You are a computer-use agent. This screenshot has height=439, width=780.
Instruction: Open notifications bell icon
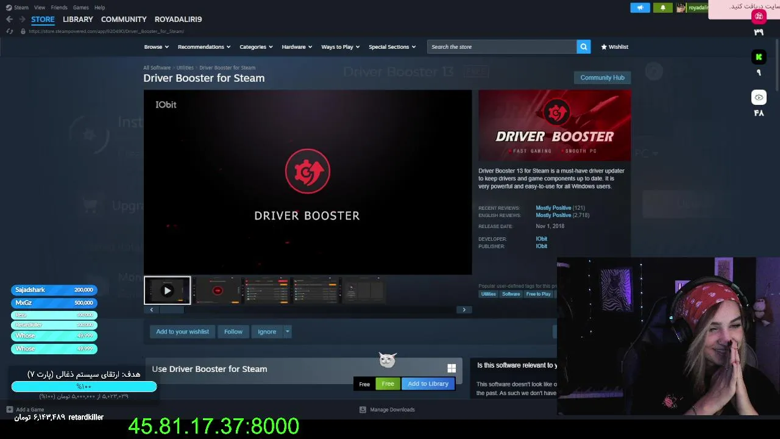coord(663,8)
